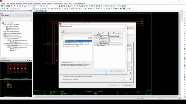Click Abbrechen in Eigenschaft - Artikel dialog
The width and height of the screenshot is (186, 104).
point(119,71)
